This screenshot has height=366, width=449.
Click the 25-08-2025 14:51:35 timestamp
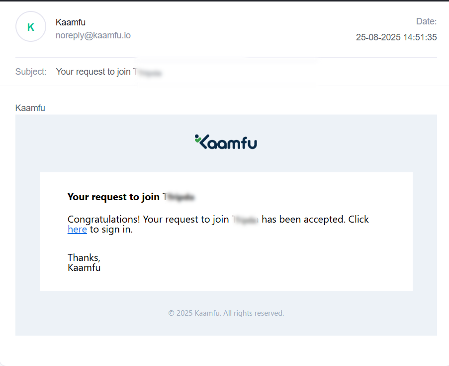(396, 37)
